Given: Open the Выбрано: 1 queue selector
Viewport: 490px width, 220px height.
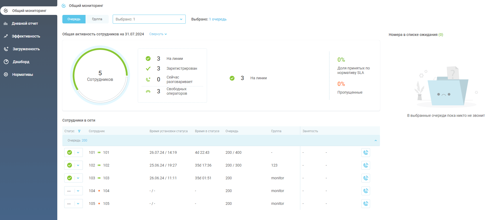Looking at the screenshot, I should pyautogui.click(x=149, y=19).
